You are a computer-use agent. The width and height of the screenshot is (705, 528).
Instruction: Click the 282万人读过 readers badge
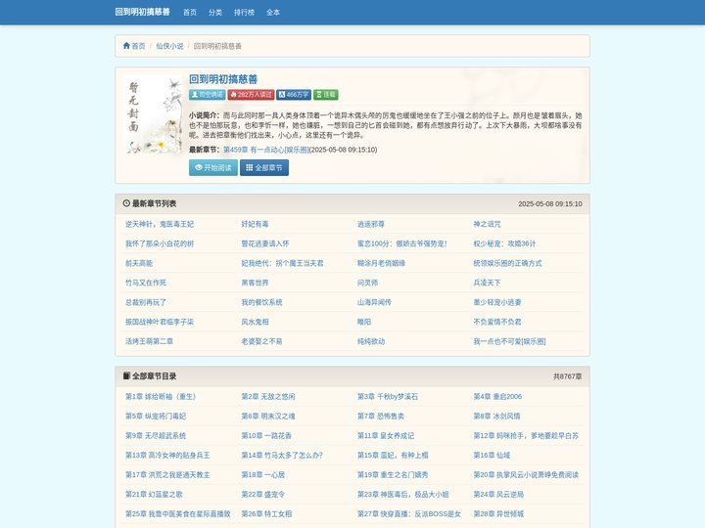251,95
